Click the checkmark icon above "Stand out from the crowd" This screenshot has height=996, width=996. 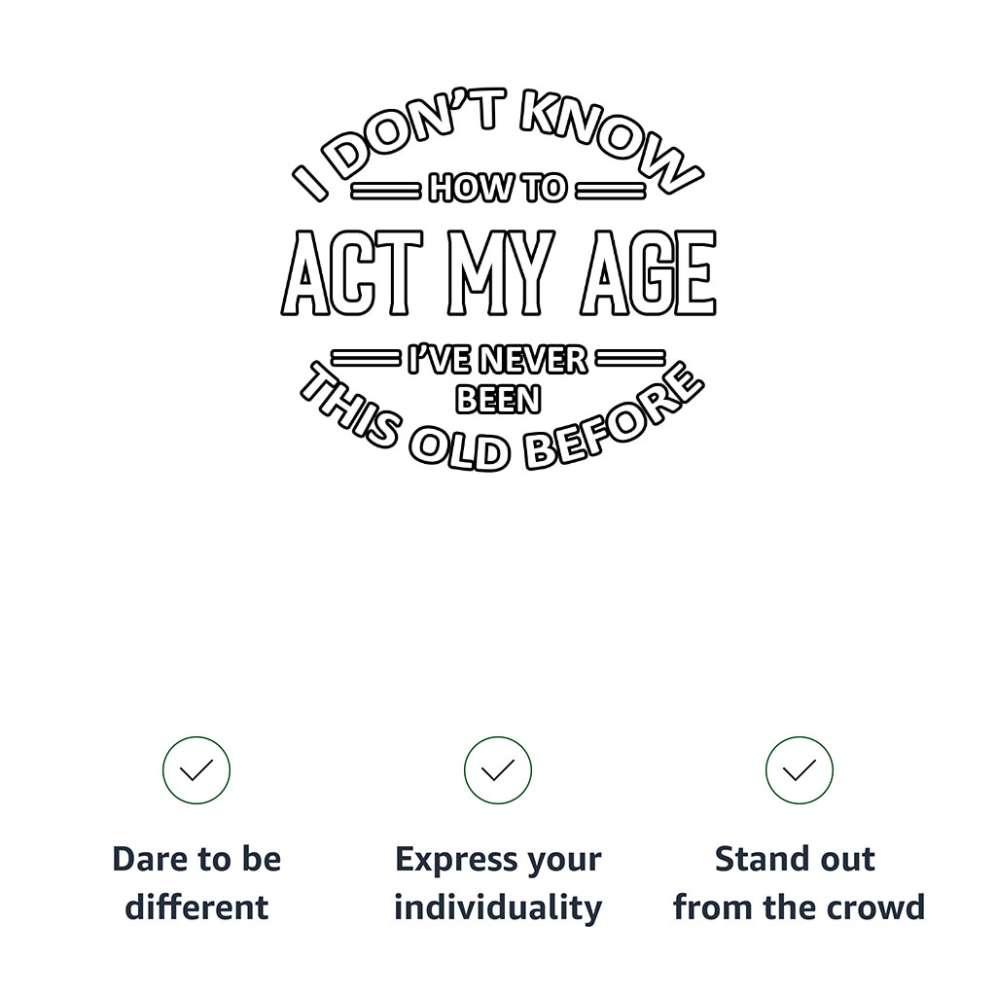tap(799, 770)
